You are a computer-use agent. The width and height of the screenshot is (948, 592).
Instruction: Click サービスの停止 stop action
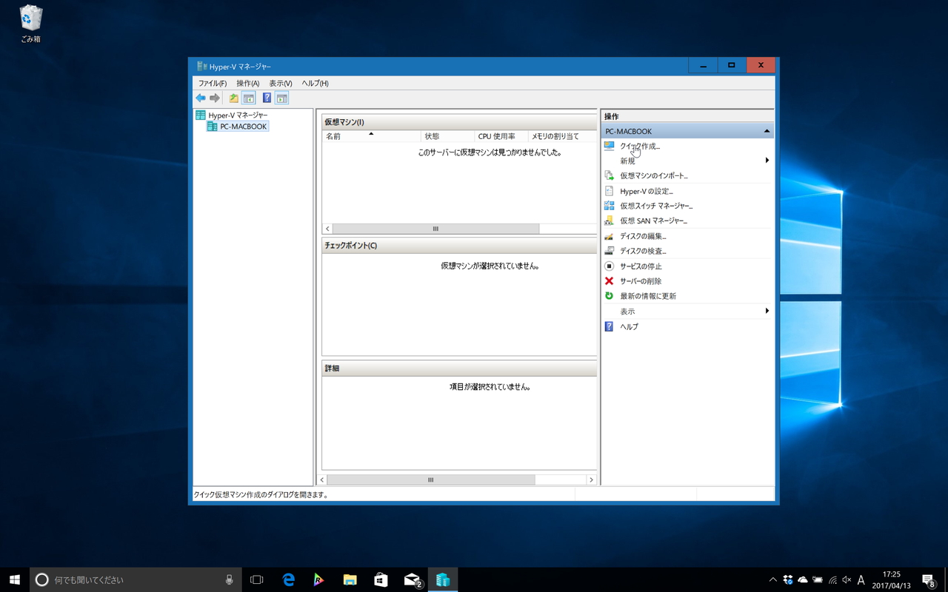tap(641, 266)
